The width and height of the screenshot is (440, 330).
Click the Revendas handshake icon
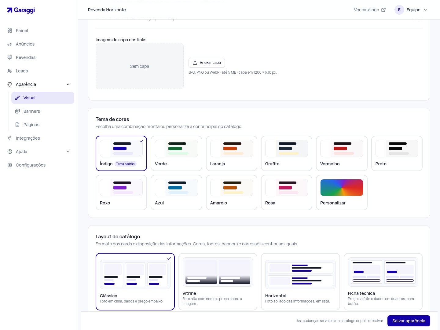coord(10,57)
